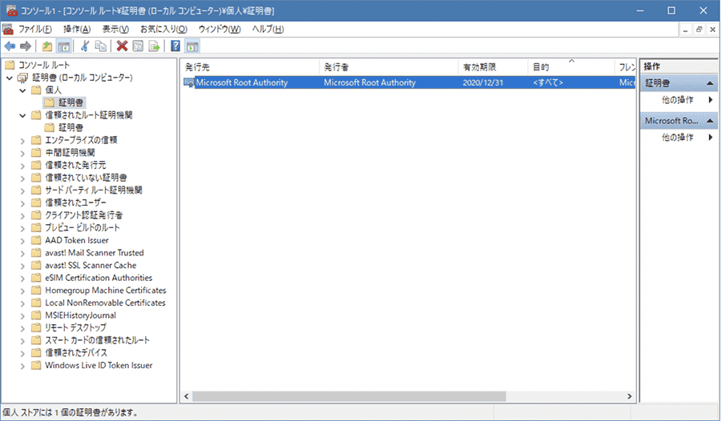Click the MMC console icon in menu bar
Viewport: 721px width, 421px height.
pos(8,30)
